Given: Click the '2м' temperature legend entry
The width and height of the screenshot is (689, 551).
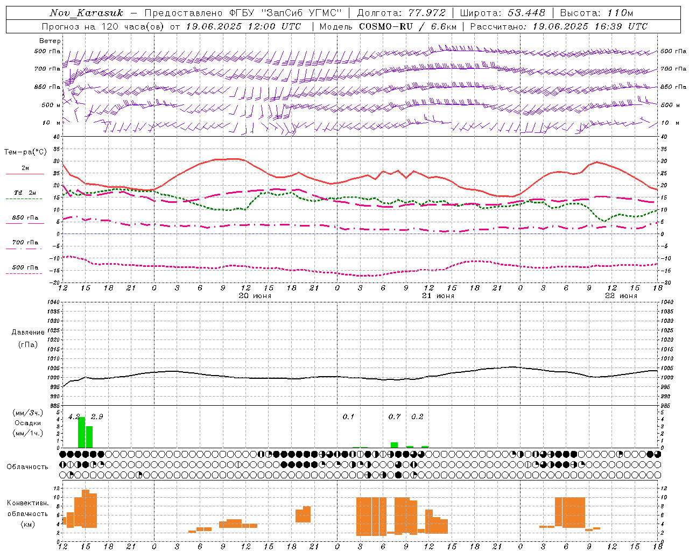Looking at the screenshot, I should pos(25,168).
